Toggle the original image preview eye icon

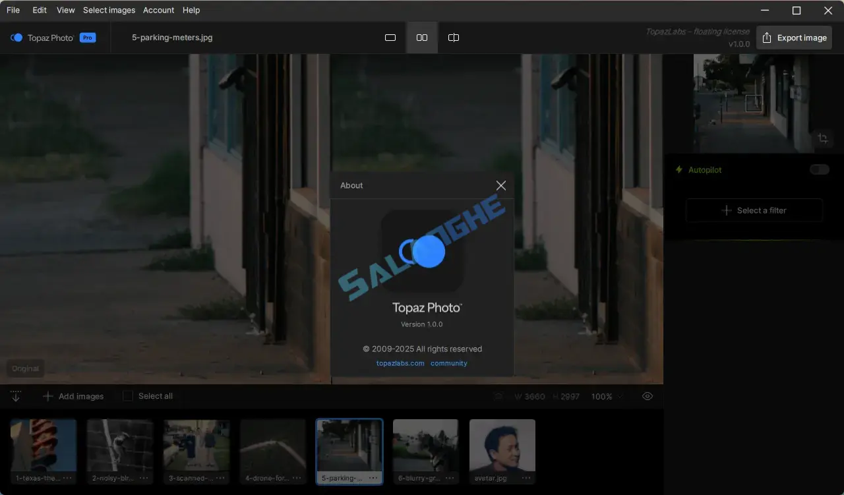click(647, 395)
